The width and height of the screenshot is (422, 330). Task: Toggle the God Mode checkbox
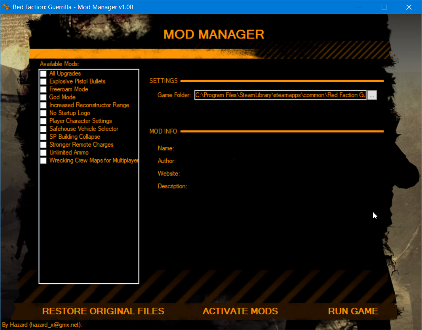43,97
